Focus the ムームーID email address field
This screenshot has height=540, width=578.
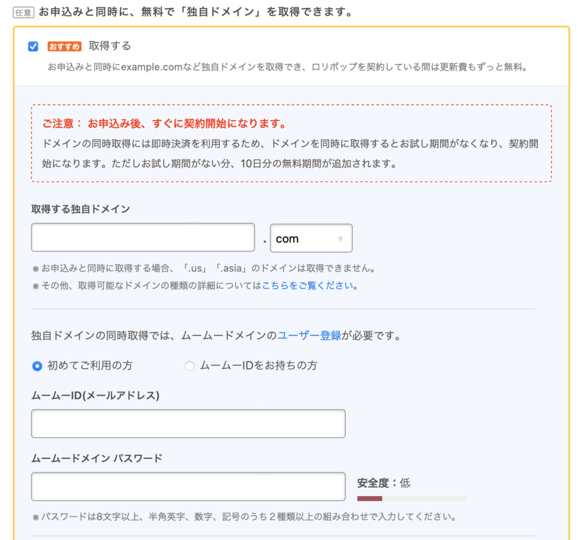pyautogui.click(x=188, y=424)
